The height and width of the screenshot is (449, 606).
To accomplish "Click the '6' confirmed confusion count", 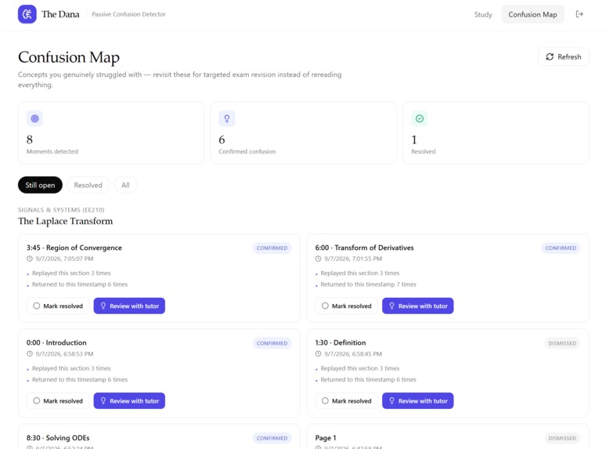I will click(x=222, y=139).
